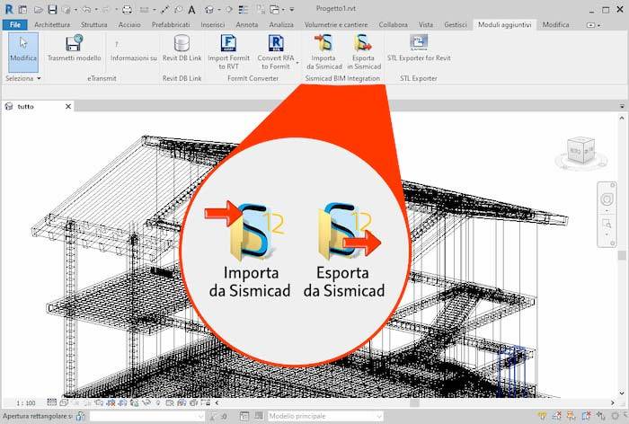Image resolution: width=629 pixels, height=424 pixels.
Task: Click the default 3D view house icon
Action: pyautogui.click(x=208, y=9)
